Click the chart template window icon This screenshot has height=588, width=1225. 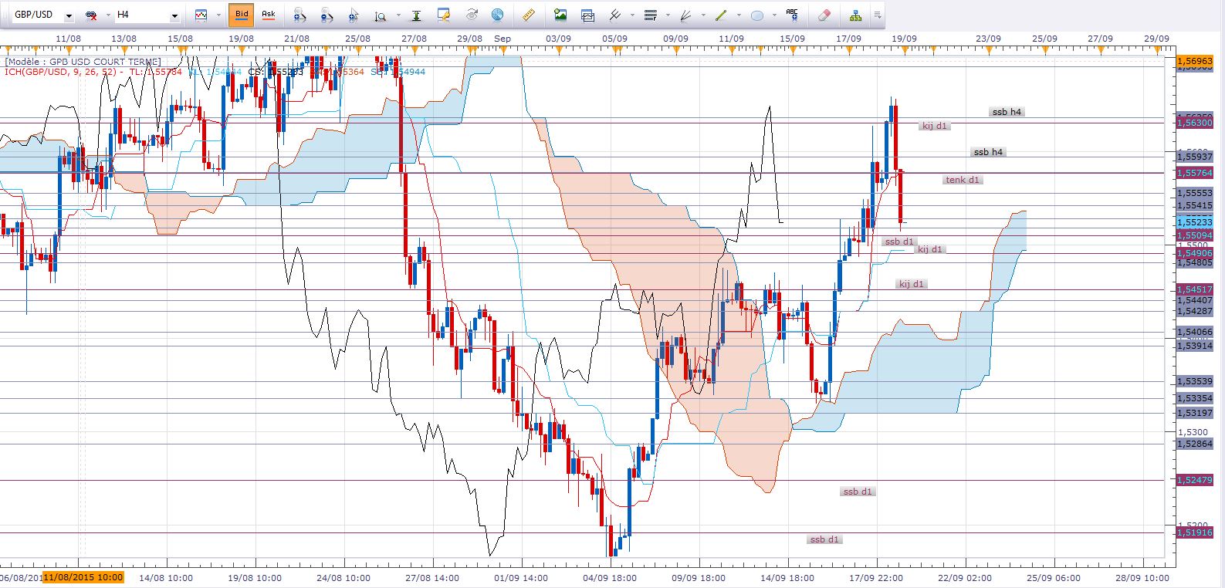click(x=587, y=15)
